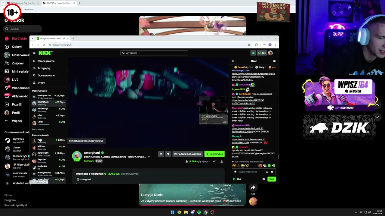Image resolution: width=385 pixels, height=216 pixels.
Task: Reload the kick.com page
Action: coord(44,45)
